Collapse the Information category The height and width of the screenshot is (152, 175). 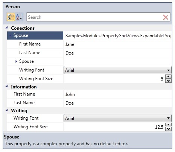(x=7, y=86)
